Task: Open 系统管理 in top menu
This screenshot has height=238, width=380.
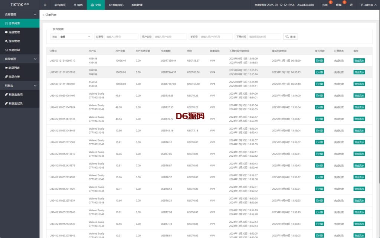Action: coord(137,5)
